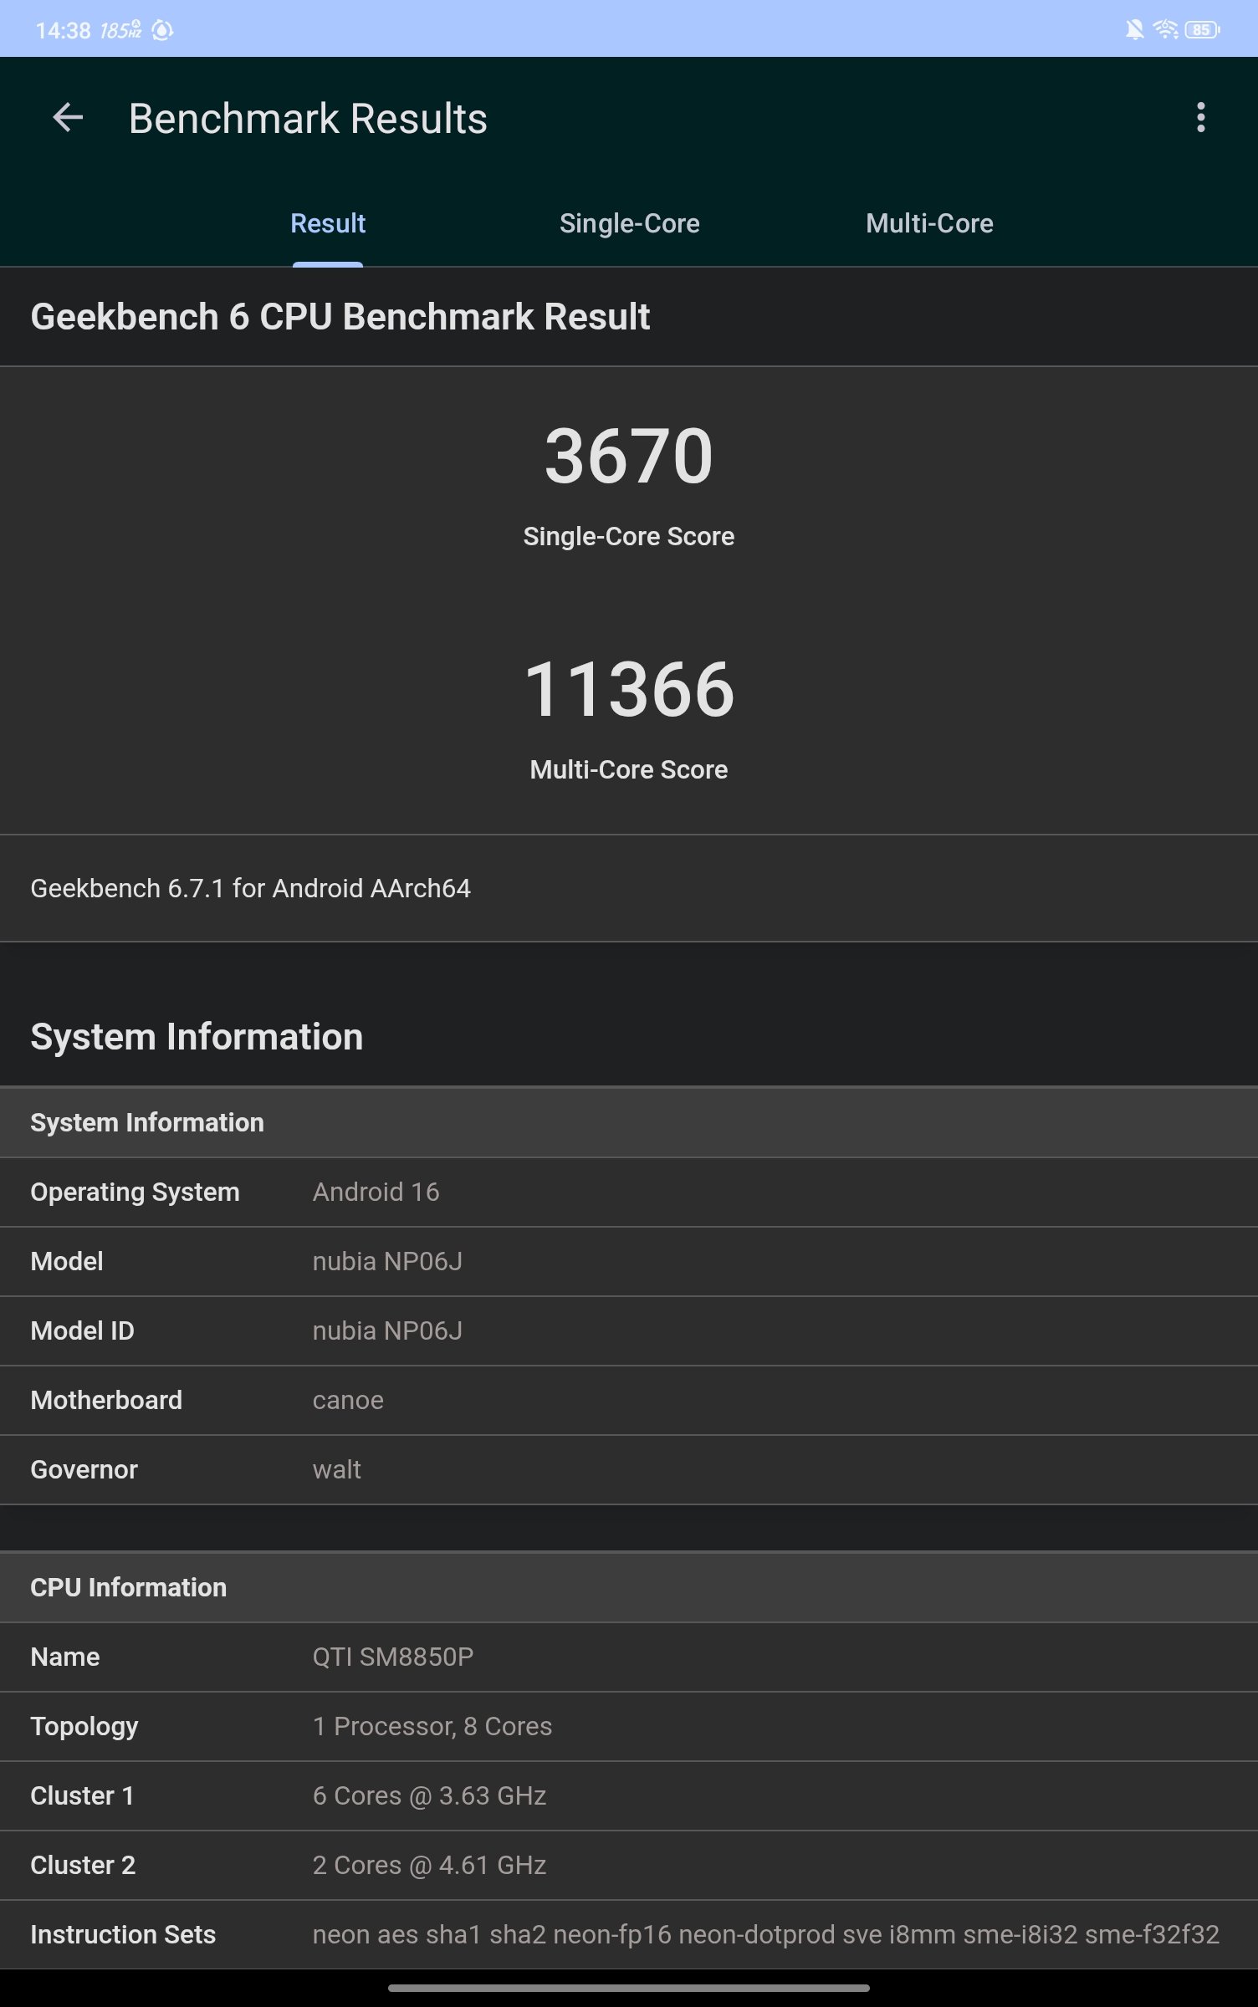1258x2007 pixels.
Task: Tap the Topology label
Action: coord(84,1726)
